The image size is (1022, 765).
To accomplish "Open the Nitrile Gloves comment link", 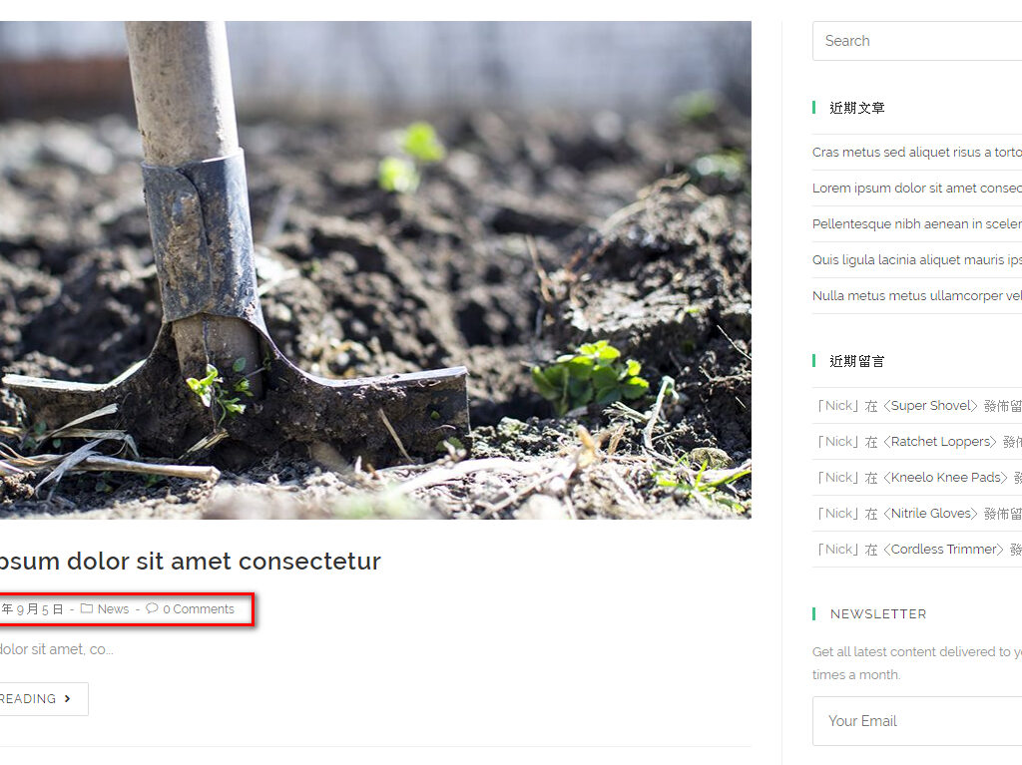I will 930,513.
